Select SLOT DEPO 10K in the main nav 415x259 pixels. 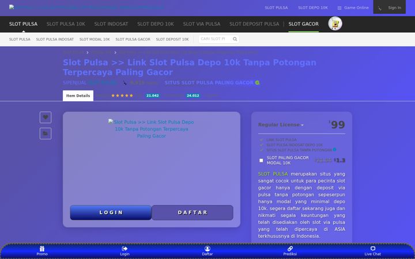click(x=156, y=24)
